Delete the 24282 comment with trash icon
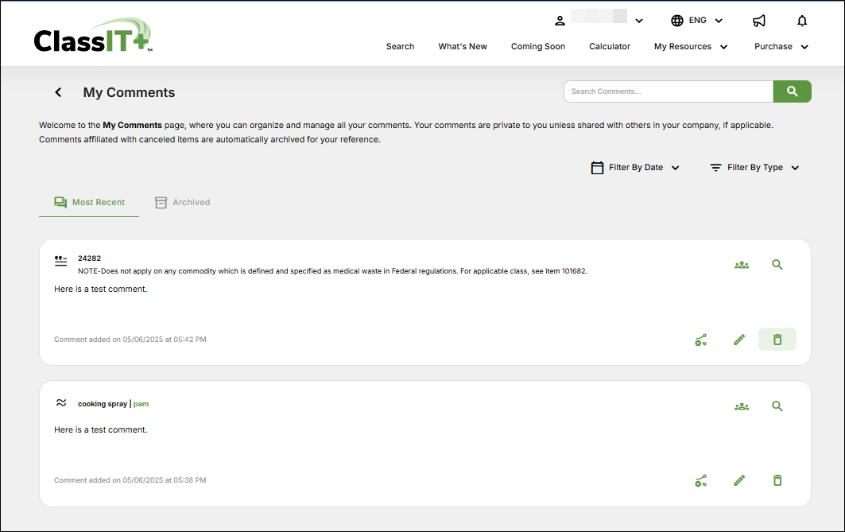The height and width of the screenshot is (532, 845). (777, 340)
